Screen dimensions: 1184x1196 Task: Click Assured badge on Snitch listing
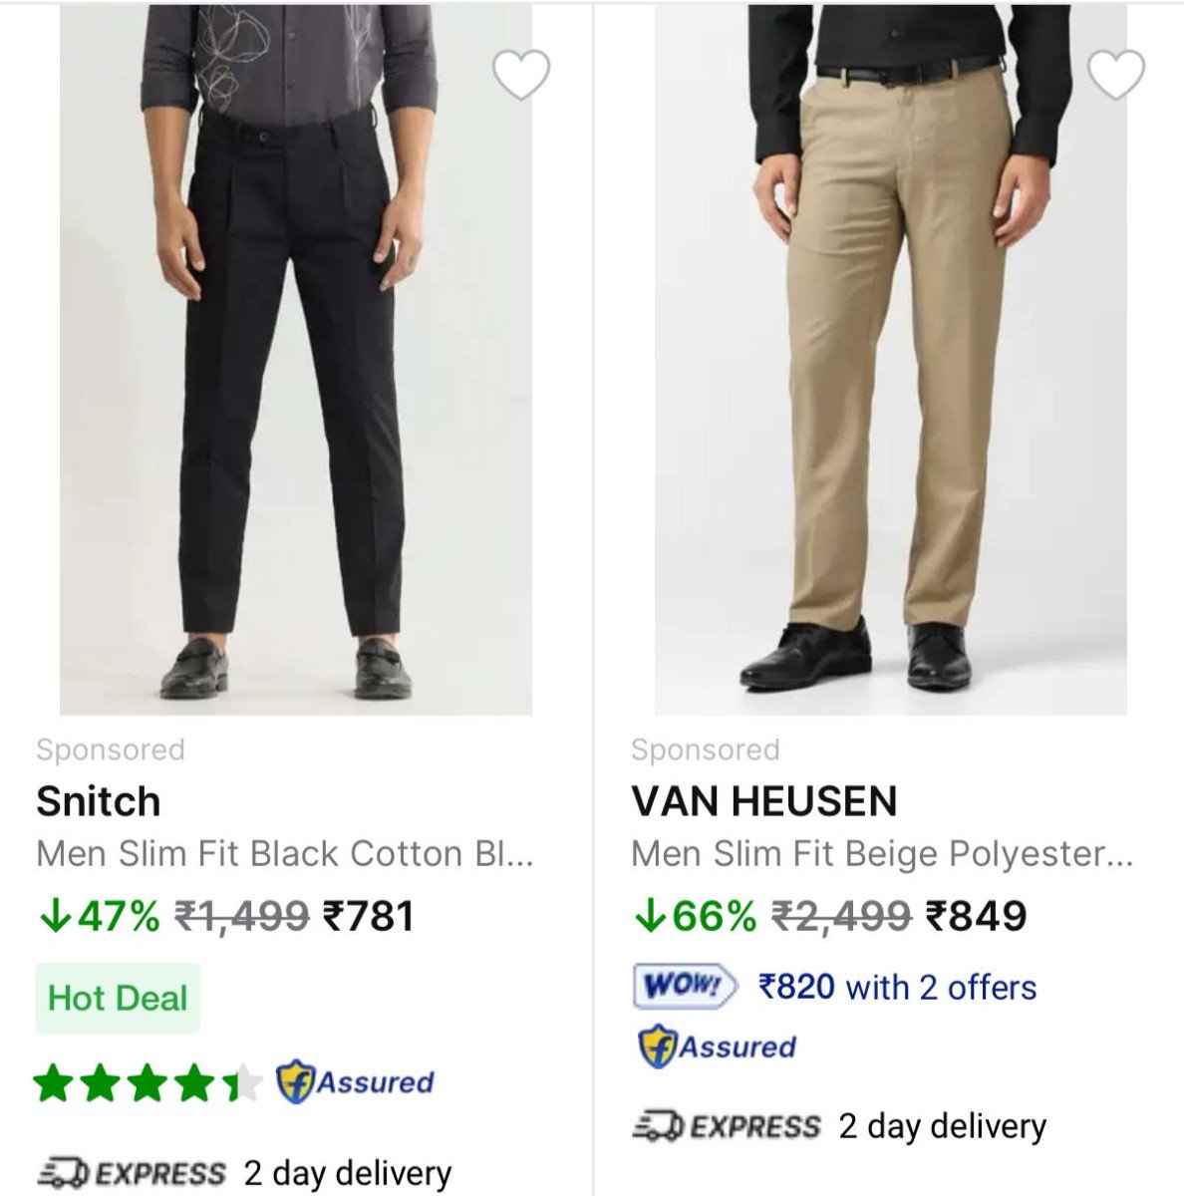coord(355,1082)
